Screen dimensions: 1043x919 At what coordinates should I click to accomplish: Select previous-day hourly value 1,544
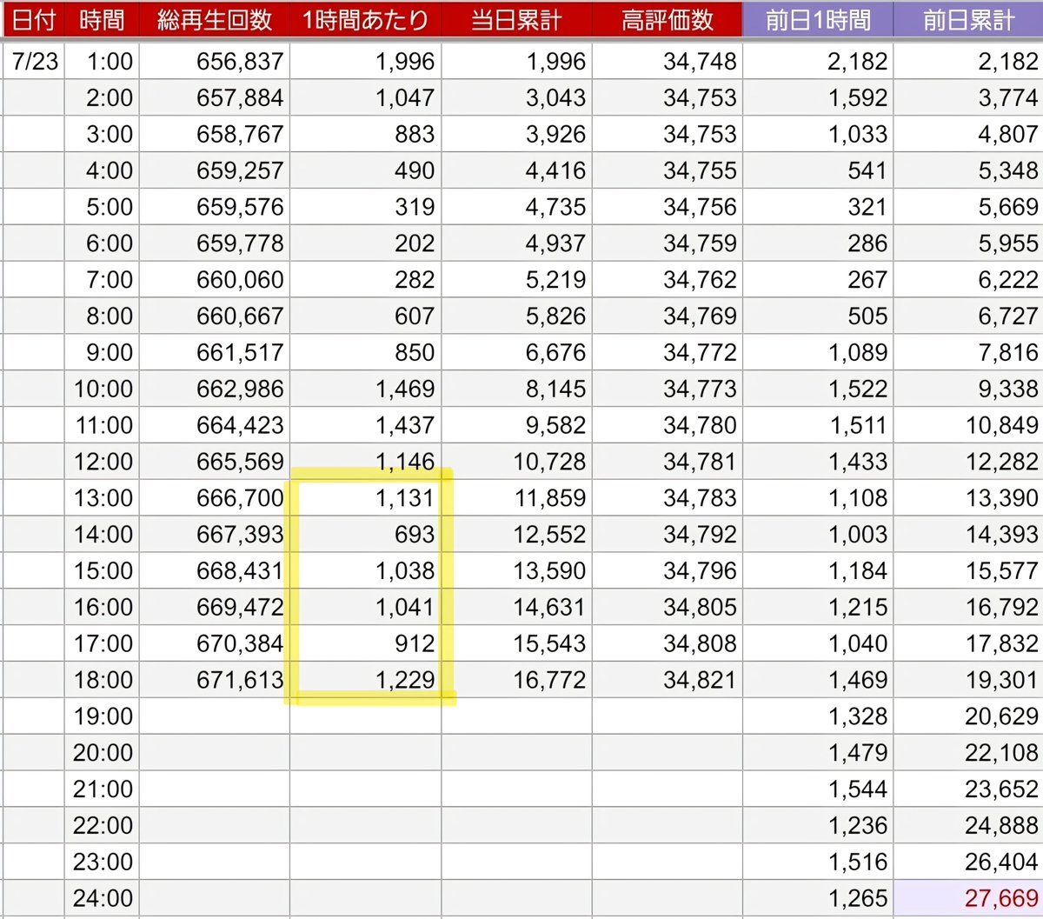818,789
